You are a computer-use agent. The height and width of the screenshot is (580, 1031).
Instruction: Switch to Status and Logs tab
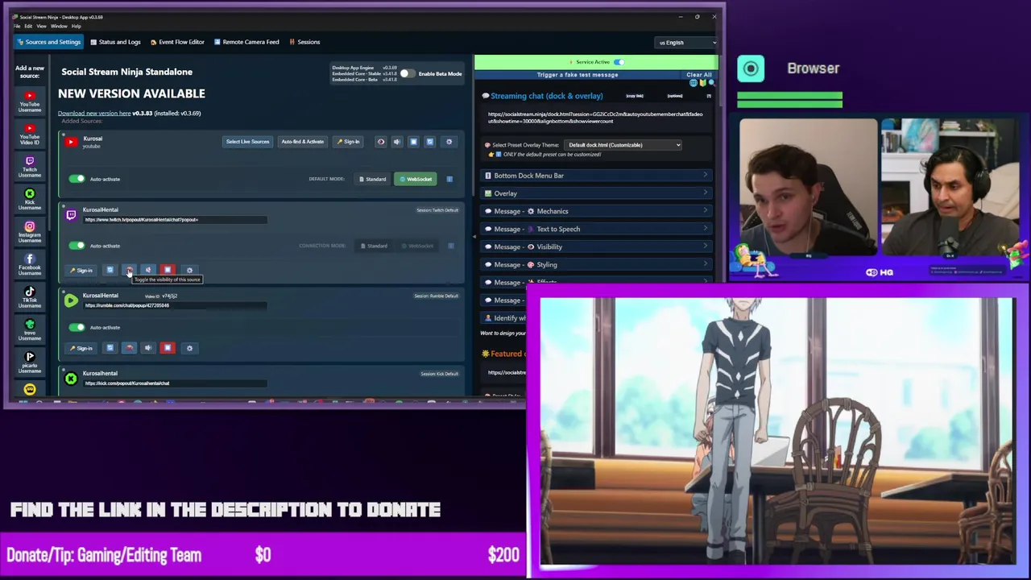pos(115,42)
